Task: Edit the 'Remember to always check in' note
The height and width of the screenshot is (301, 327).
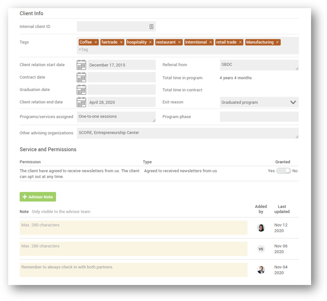Action: 134,270
